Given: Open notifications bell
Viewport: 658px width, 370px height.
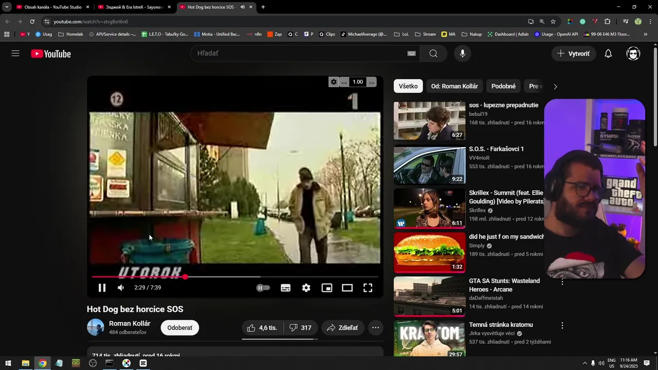Looking at the screenshot, I should point(608,53).
